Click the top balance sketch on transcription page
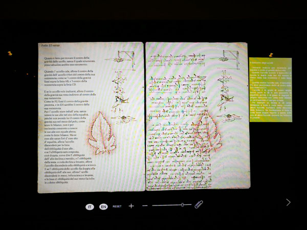Viewport: 307px width, 230px height. pyautogui.click(x=120, y=60)
